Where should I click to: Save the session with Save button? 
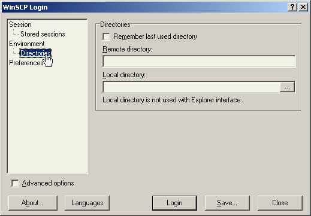[227, 203]
